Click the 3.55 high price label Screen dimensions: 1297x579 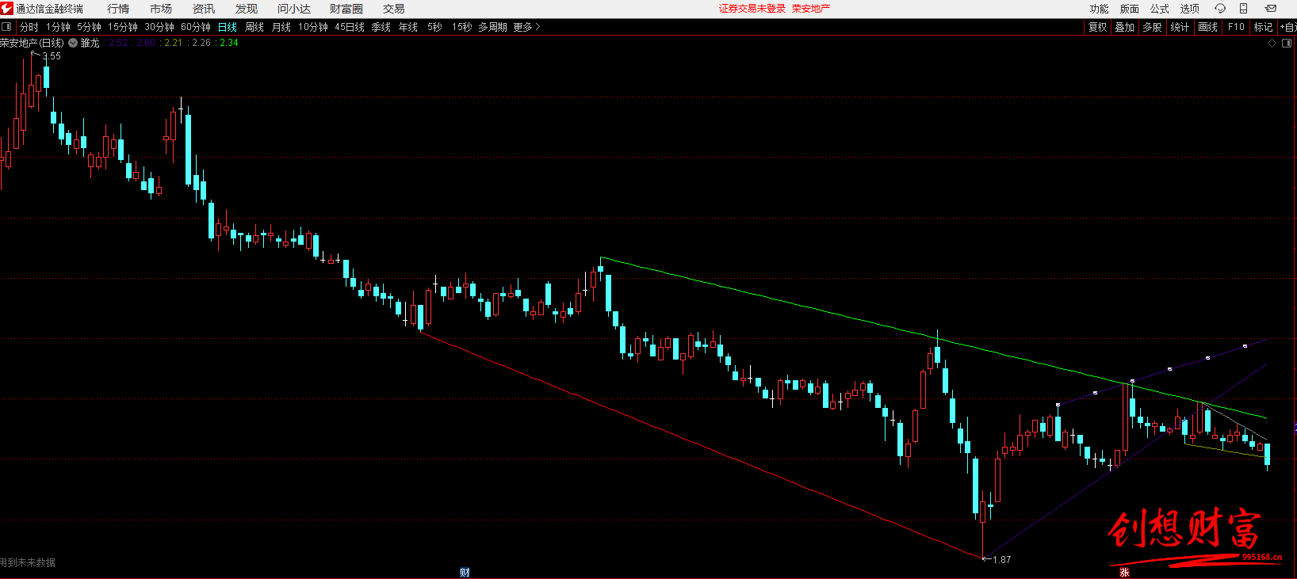52,56
